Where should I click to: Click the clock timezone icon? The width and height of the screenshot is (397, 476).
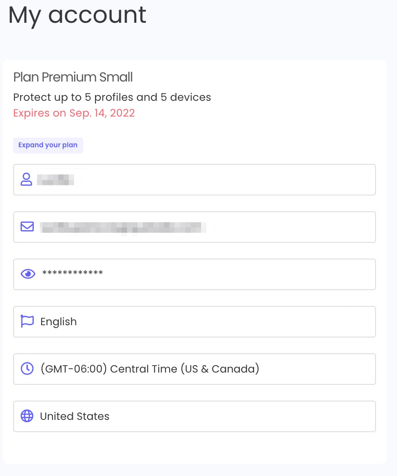tap(27, 369)
